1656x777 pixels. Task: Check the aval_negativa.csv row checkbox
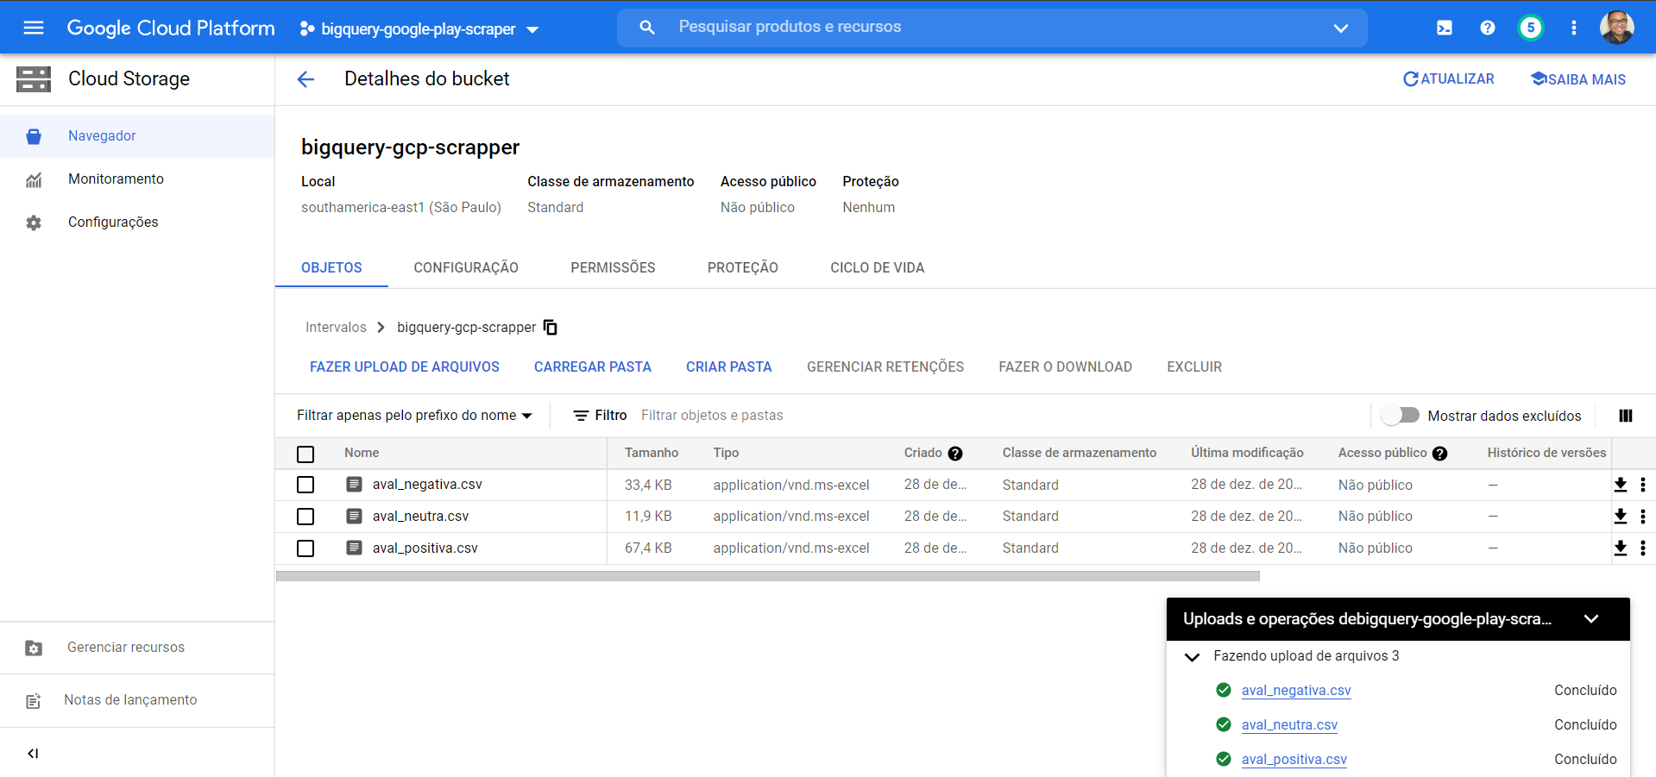click(x=305, y=485)
